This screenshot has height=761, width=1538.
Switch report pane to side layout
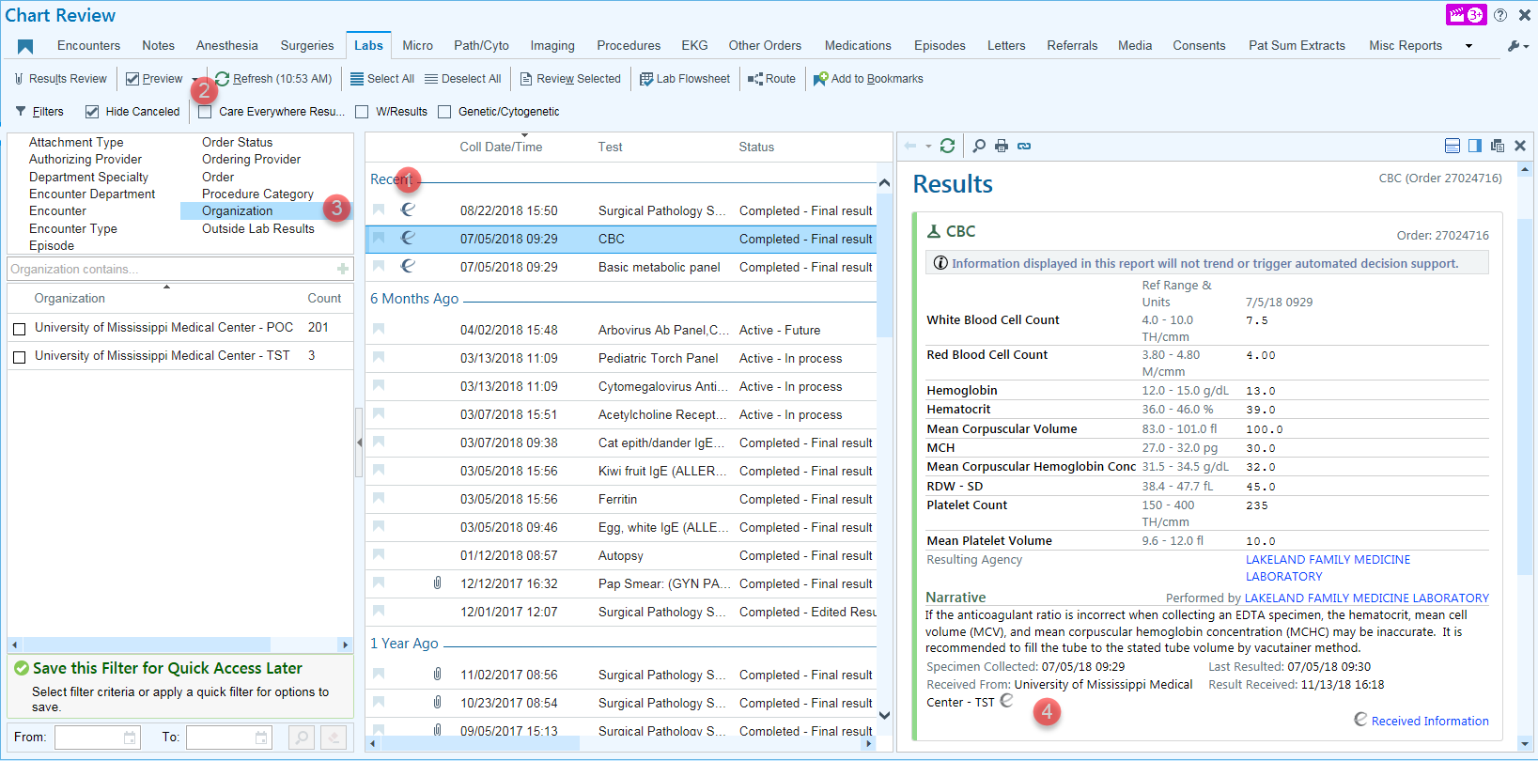point(1475,146)
